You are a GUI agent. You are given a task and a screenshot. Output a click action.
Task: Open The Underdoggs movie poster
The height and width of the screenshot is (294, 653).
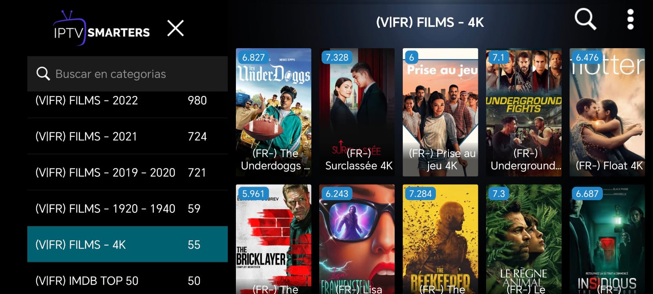[x=273, y=112]
